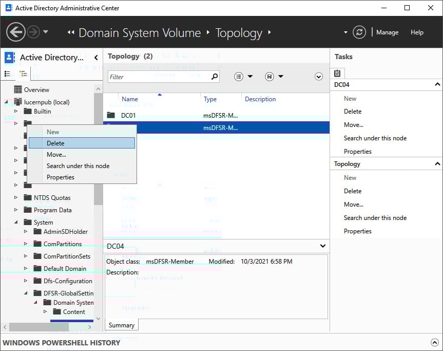Open the Help menu
The height and width of the screenshot is (351, 443).
click(417, 32)
